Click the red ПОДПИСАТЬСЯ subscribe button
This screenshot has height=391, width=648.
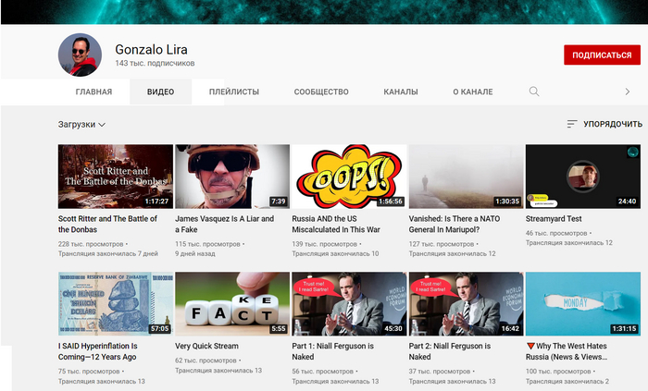tap(602, 55)
